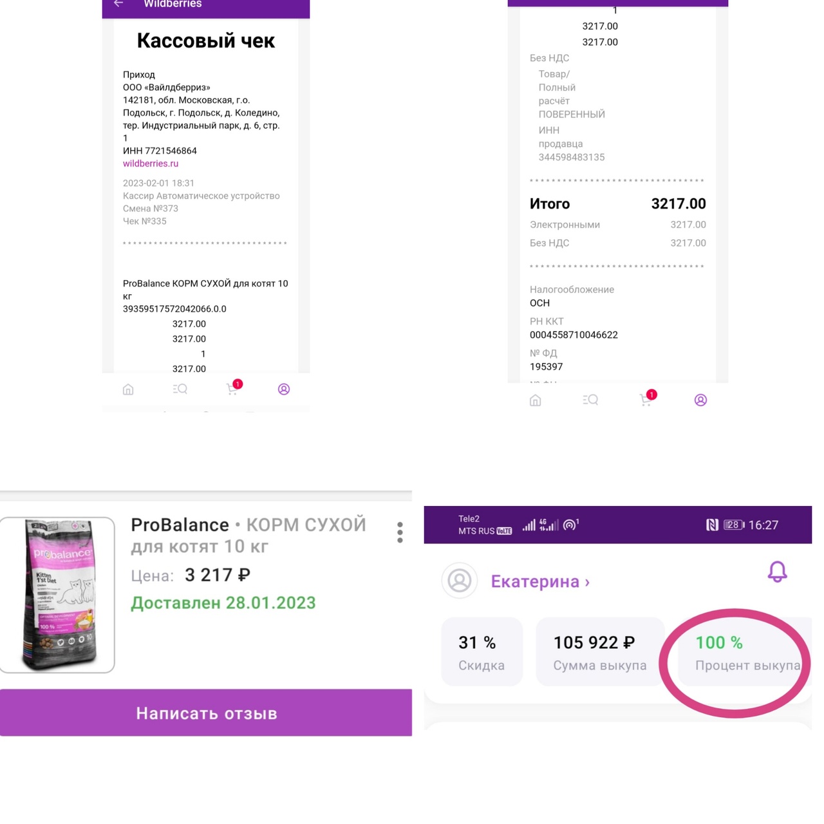Viewport: 824px width, 824px height.
Task: Open catalog search icon below Итого receipt
Action: (x=590, y=400)
